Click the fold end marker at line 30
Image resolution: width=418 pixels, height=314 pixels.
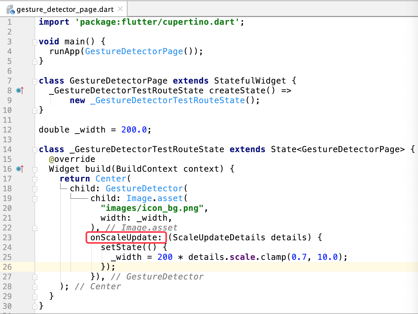[35, 306]
